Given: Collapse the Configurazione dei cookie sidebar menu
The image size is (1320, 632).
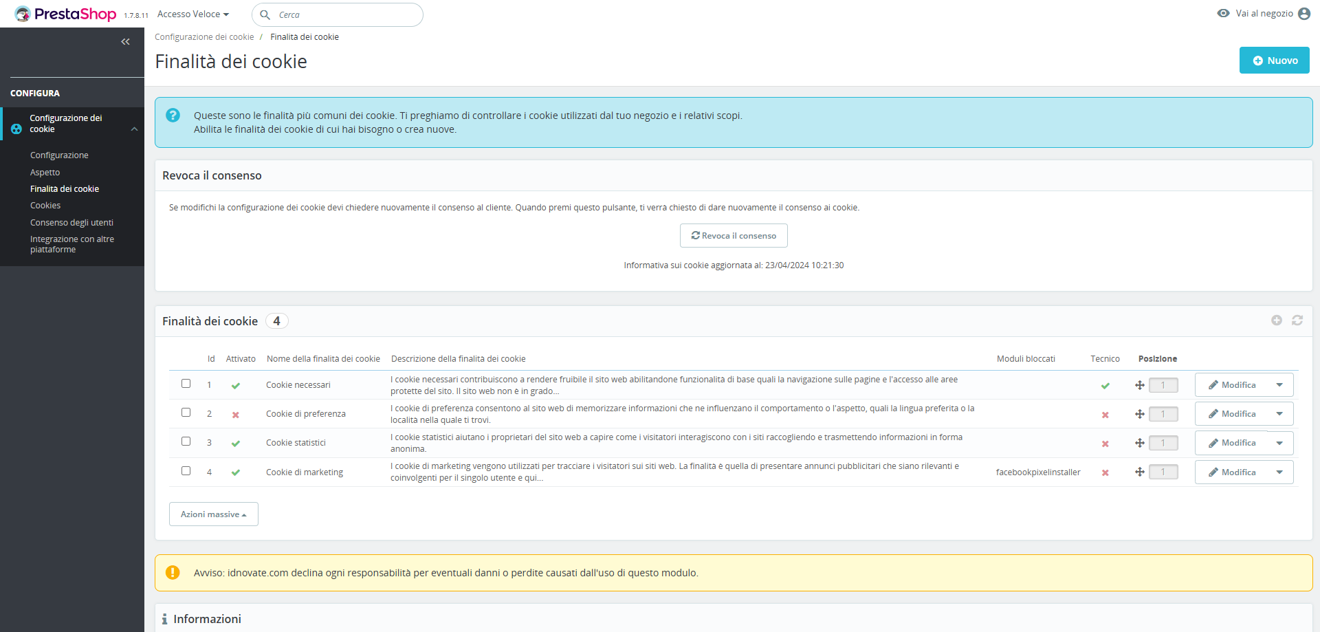Looking at the screenshot, I should (x=135, y=129).
